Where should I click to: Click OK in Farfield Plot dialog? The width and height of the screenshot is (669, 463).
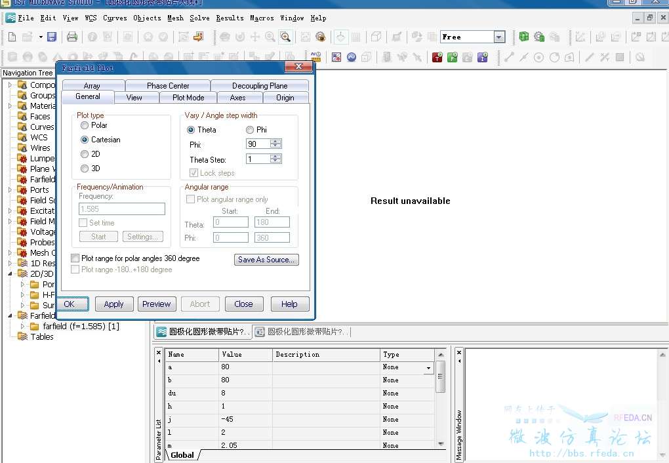click(73, 304)
